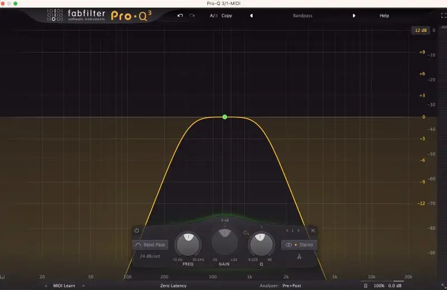Open the Bandpass preset menu
The image size is (447, 290).
pyautogui.click(x=302, y=16)
